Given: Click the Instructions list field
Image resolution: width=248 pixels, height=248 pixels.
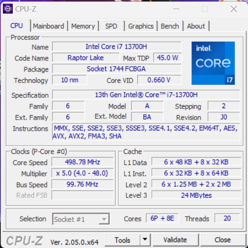Looking at the screenshot, I should [146, 132].
